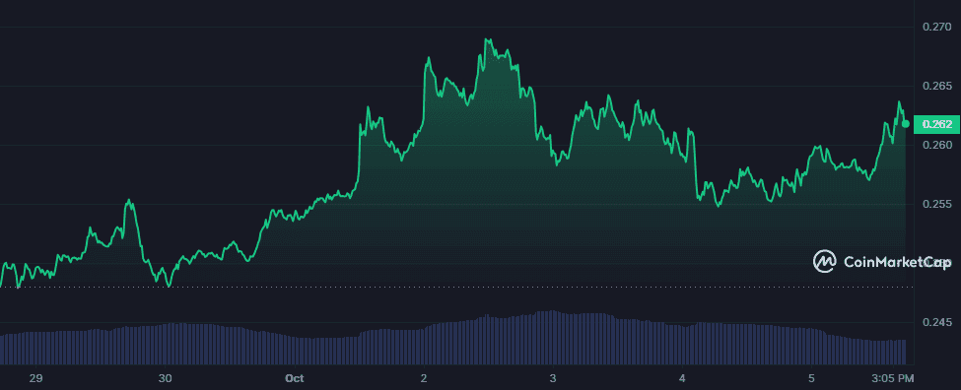961x390 pixels.
Task: Select the green 0.262 price tag
Action: pos(935,124)
